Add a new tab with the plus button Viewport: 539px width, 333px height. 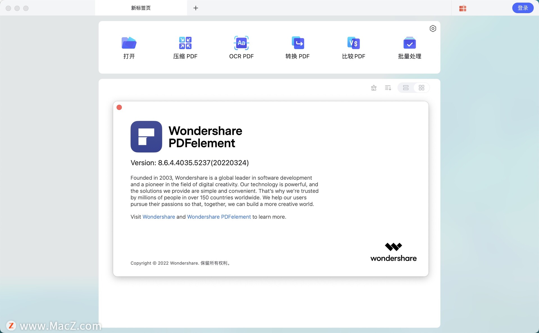[x=196, y=8]
